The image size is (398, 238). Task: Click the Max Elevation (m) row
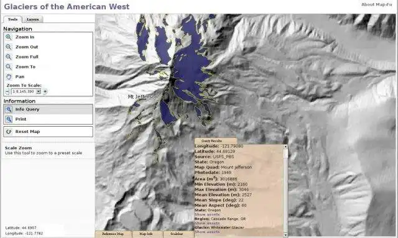[221, 190]
